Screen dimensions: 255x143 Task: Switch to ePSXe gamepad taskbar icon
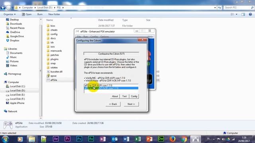click(196, 139)
